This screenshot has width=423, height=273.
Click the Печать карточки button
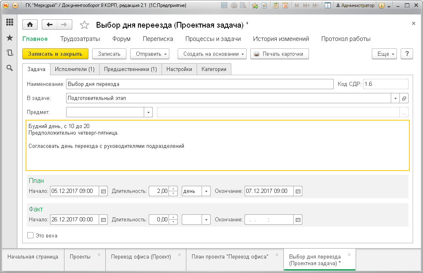coord(280,54)
